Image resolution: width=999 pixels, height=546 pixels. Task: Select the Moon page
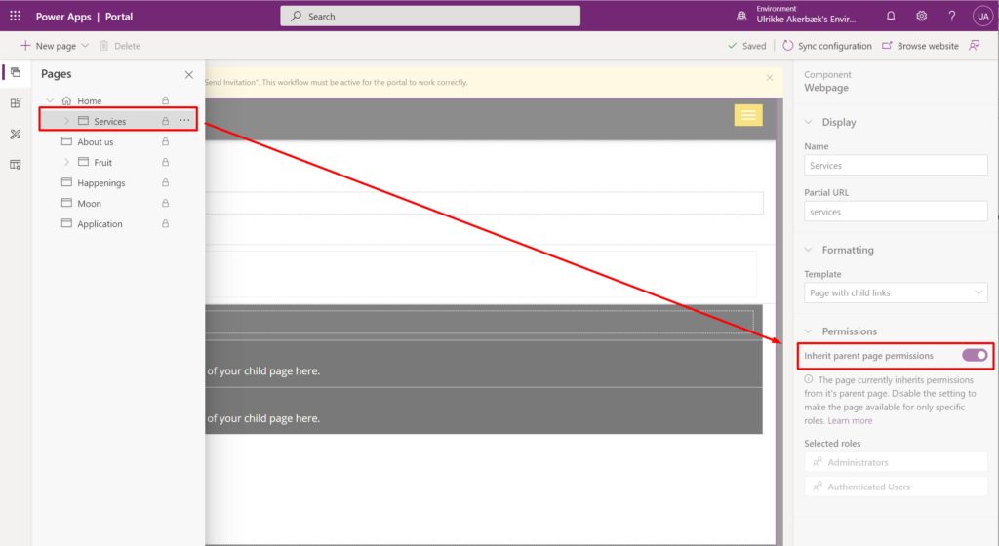(x=89, y=204)
